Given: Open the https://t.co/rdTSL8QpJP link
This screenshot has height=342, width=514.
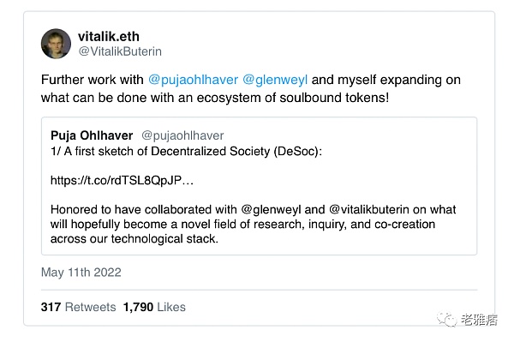Looking at the screenshot, I should (x=122, y=180).
